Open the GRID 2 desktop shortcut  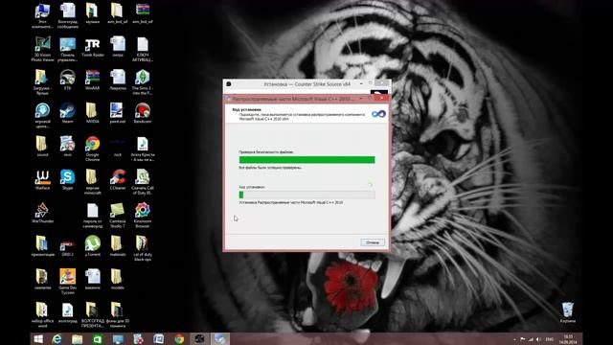tap(67, 248)
